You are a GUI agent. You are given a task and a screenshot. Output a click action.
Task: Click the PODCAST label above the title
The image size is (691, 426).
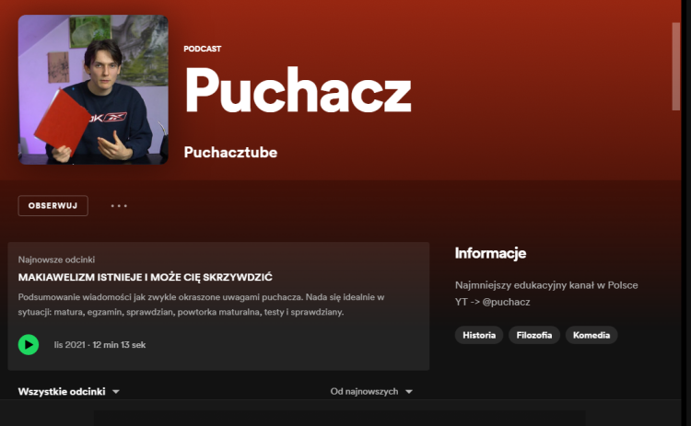coord(203,49)
